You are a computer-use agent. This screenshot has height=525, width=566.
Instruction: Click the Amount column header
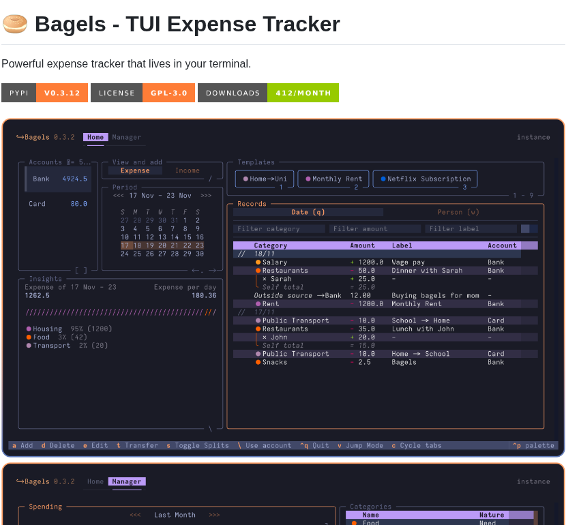pos(362,245)
